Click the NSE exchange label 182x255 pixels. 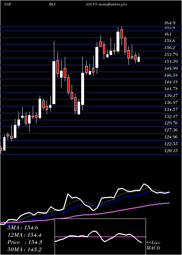8,4
